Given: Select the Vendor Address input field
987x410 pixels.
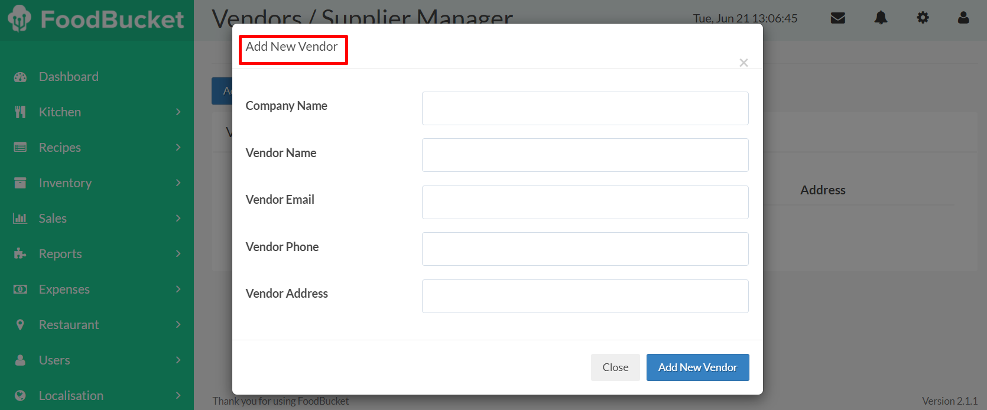Looking at the screenshot, I should click(585, 297).
